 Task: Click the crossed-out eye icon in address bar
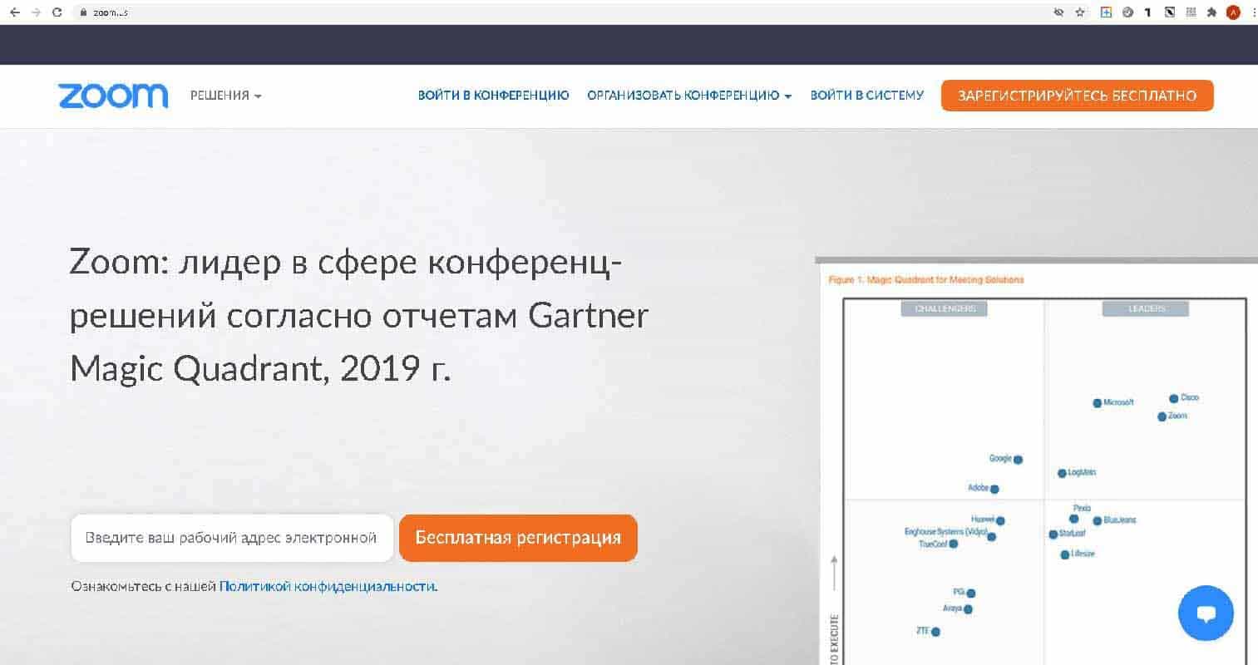[x=1058, y=12]
